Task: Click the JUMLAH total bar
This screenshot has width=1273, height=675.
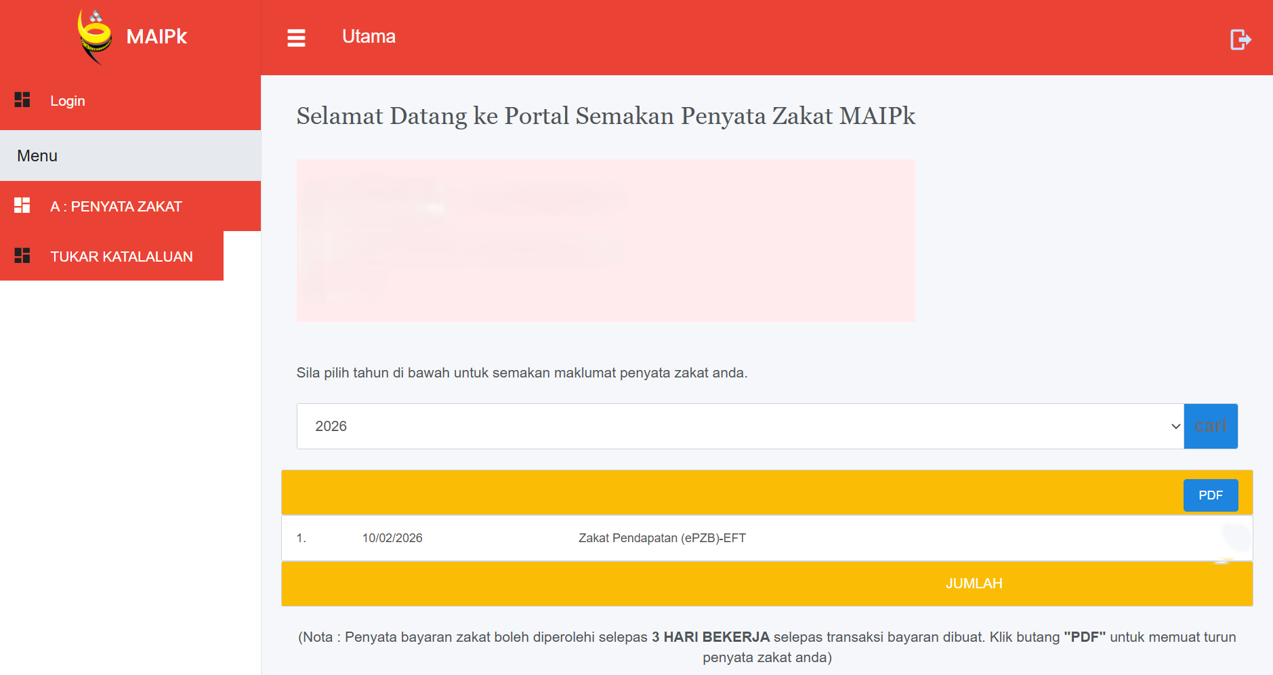Action: (973, 584)
